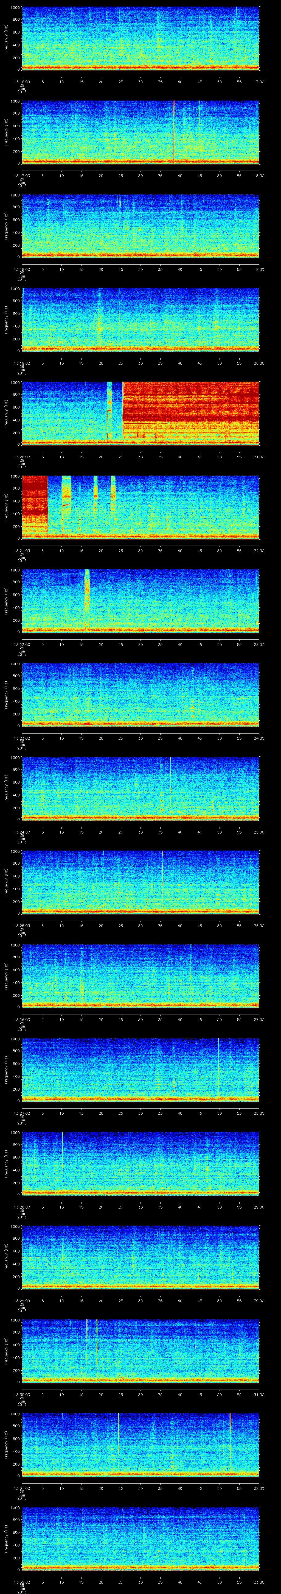Click the "21:00" end label under 13:20:00 spectrogram
Image resolution: width=281 pixels, height=1594 pixels.
click(x=259, y=457)
